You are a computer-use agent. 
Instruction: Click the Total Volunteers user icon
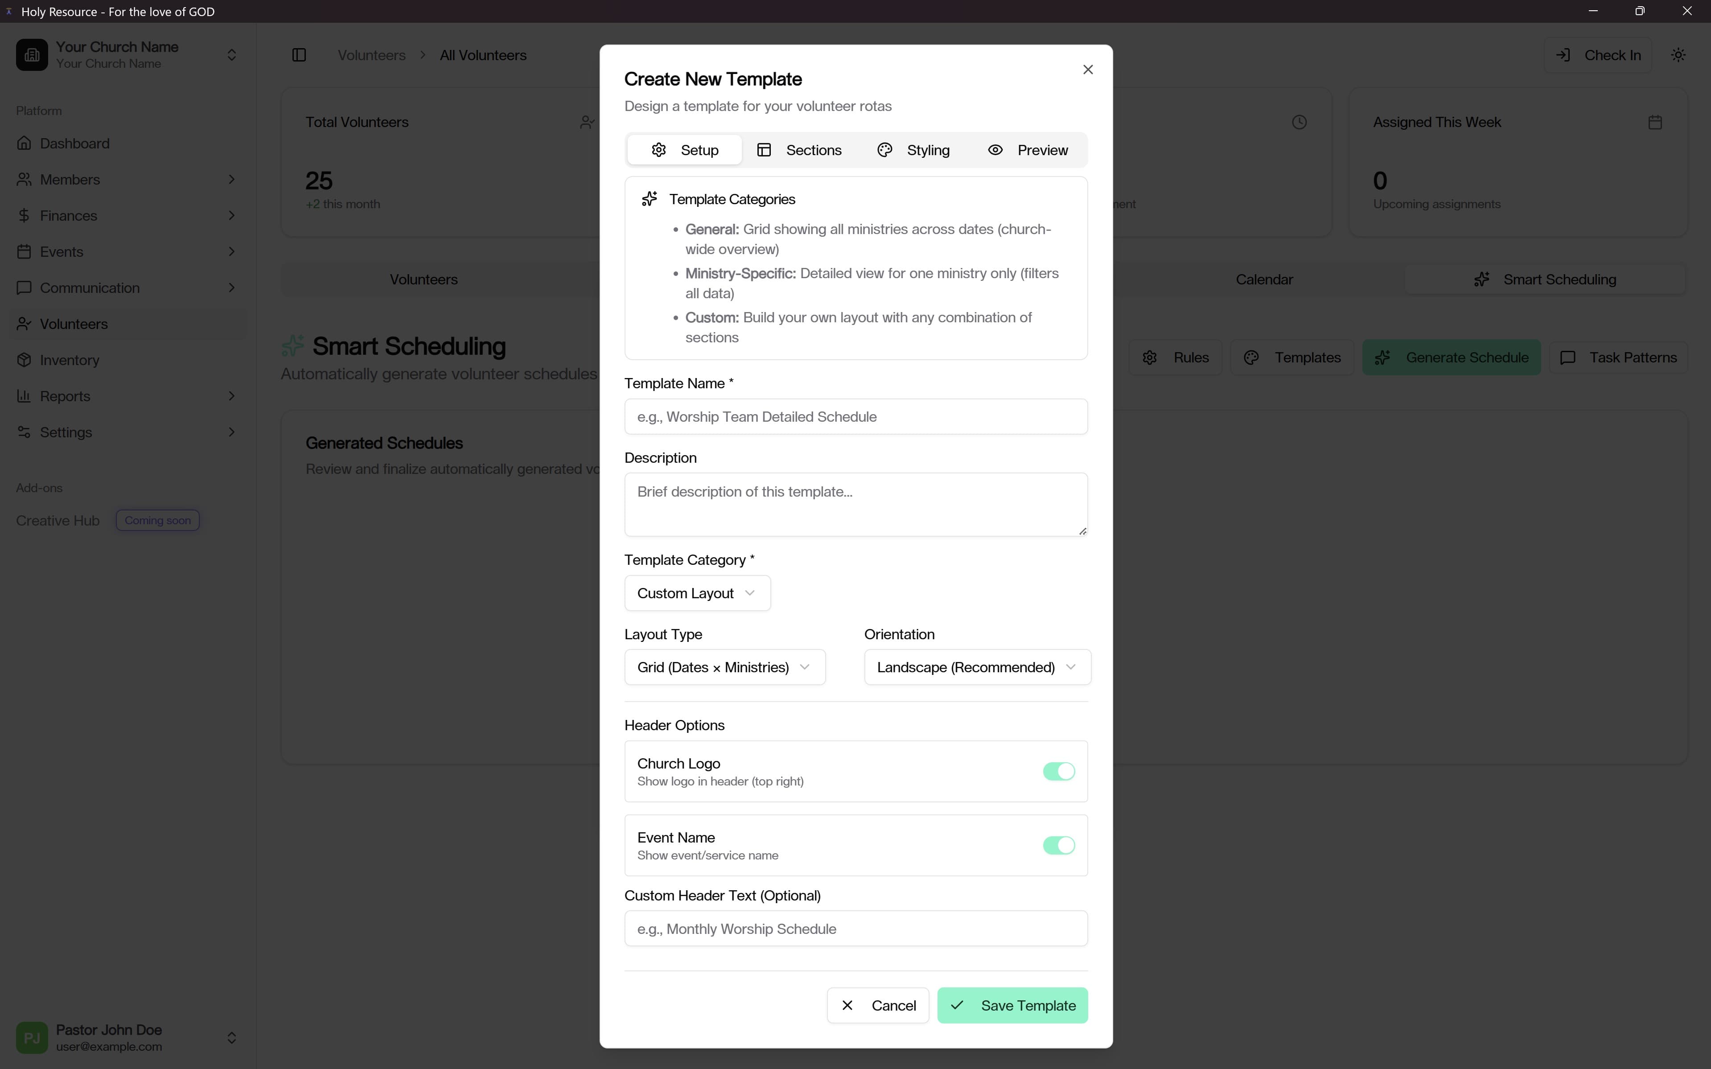[x=587, y=122]
